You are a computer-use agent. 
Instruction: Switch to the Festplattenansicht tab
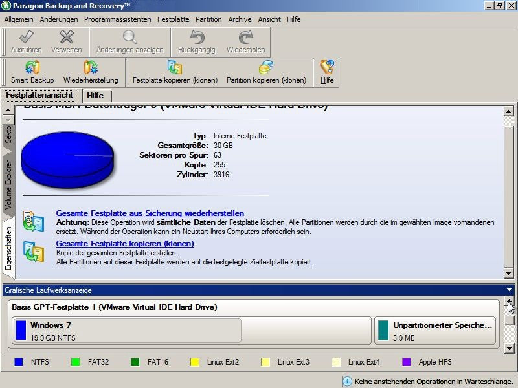click(39, 95)
